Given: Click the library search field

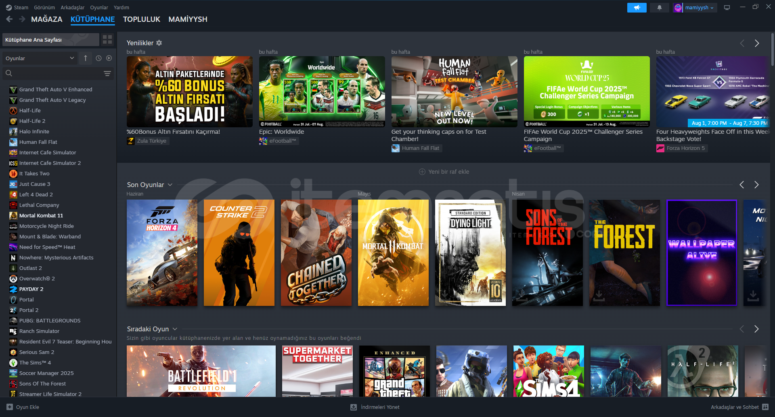Looking at the screenshot, I should pyautogui.click(x=52, y=73).
